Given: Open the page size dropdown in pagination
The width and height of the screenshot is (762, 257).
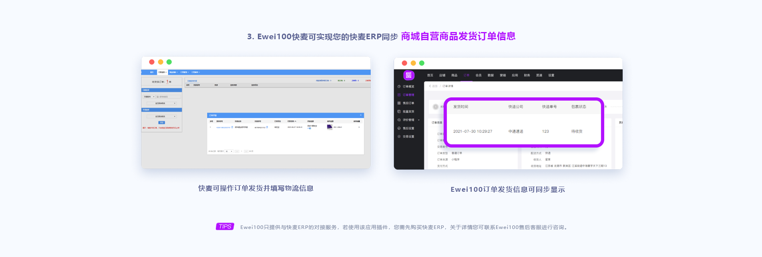Looking at the screenshot, I should pyautogui.click(x=229, y=151).
